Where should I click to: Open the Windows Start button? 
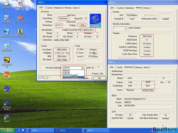(7, 131)
